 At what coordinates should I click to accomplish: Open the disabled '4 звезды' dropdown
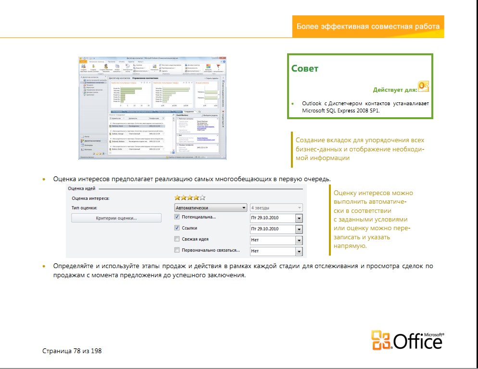tap(276, 208)
